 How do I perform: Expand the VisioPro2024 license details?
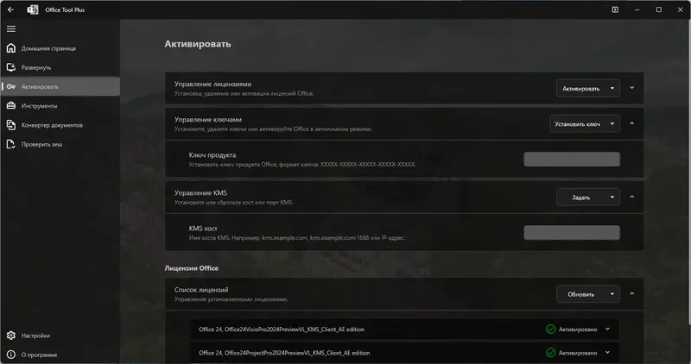(x=608, y=329)
